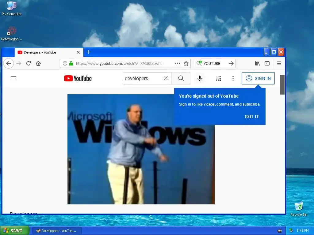
Task: Click the video player to toggle playback
Action: point(141,149)
